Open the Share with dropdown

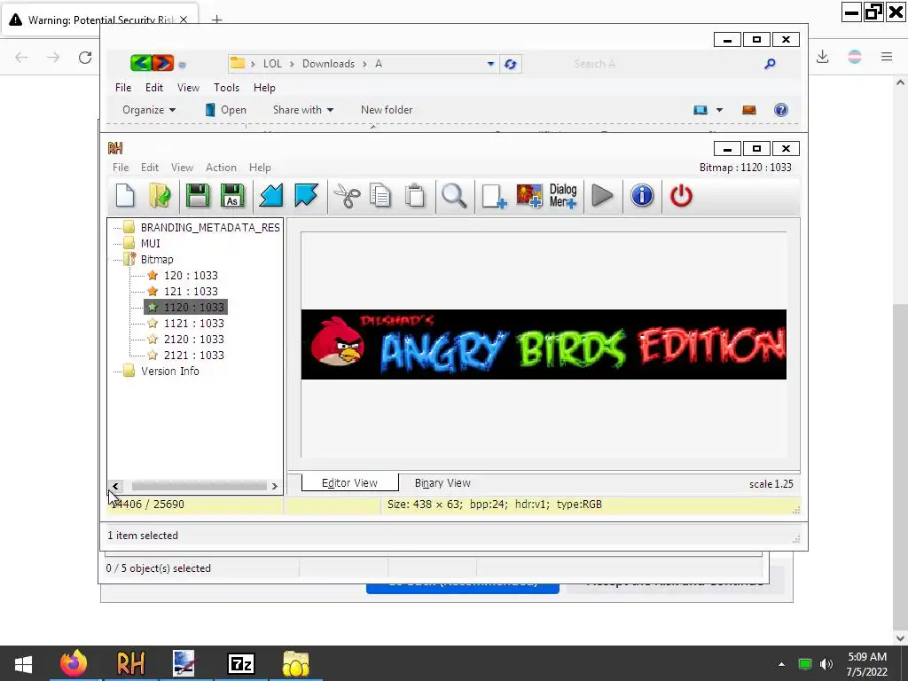click(x=303, y=110)
